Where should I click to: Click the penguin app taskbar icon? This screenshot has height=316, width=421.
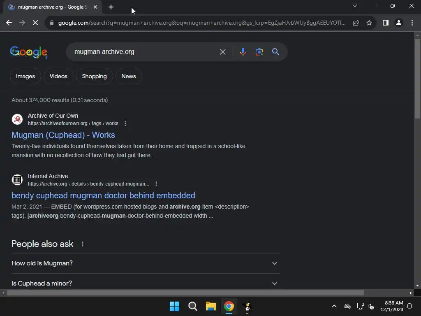click(247, 306)
